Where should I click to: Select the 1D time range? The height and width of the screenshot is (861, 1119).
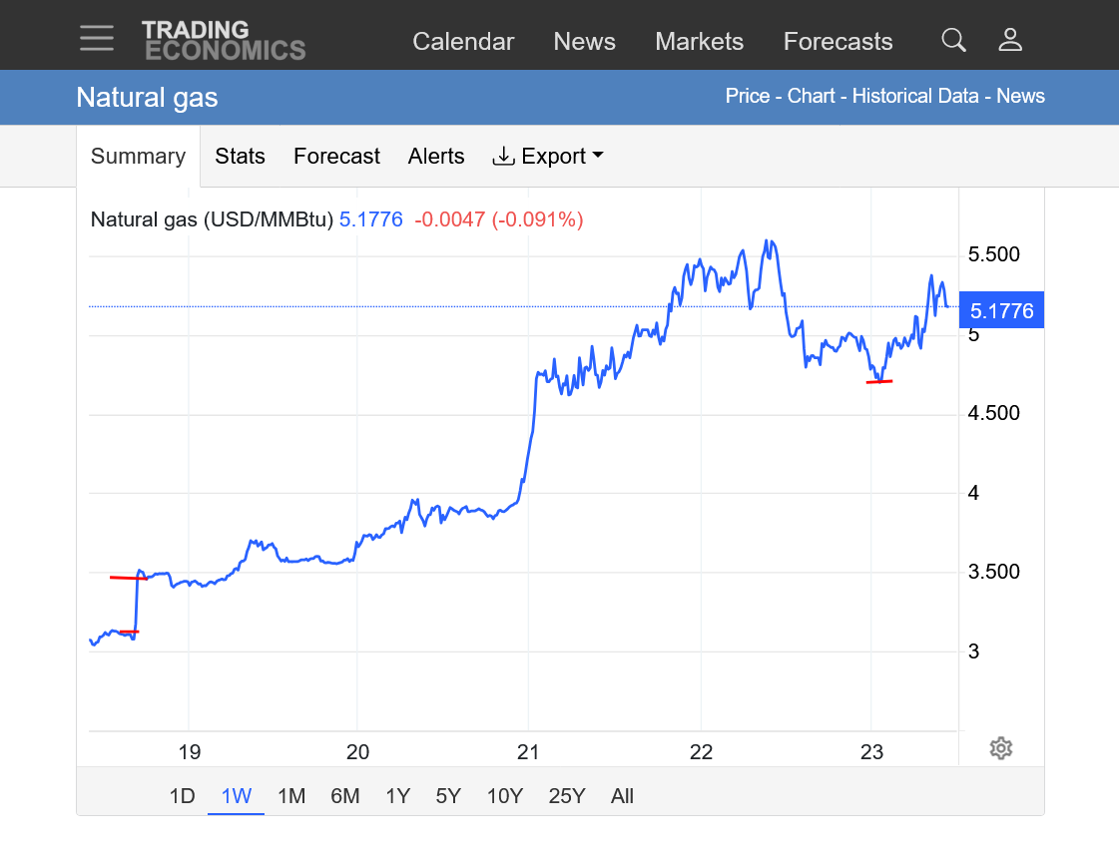pos(182,796)
